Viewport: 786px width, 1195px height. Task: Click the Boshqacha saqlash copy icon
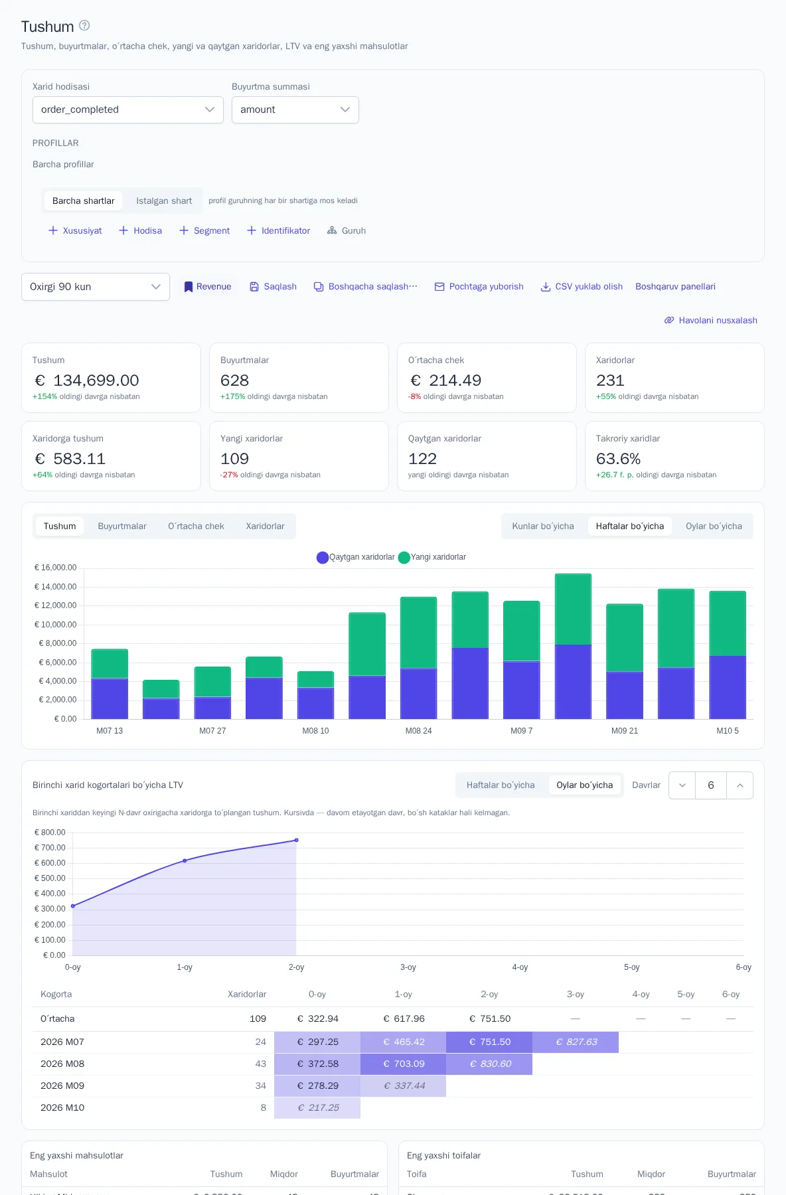tap(319, 287)
